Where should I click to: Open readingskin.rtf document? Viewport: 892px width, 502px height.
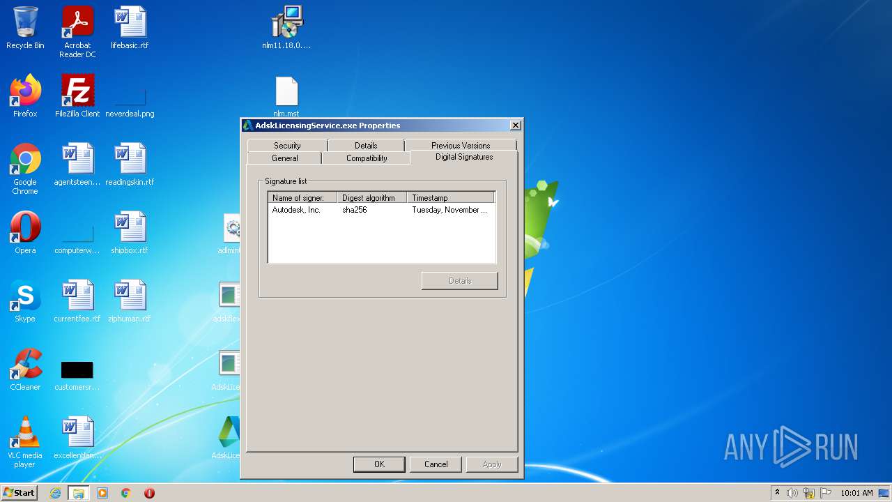[130, 165]
